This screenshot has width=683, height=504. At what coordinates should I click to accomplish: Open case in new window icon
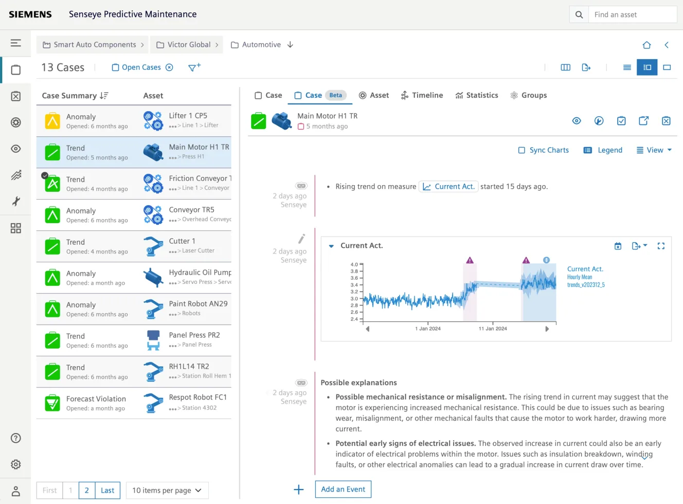[x=643, y=121]
